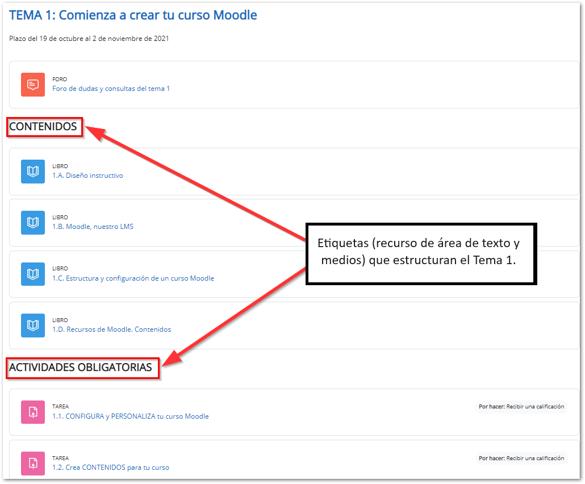Click the book icon for 1.A. Diseño instructivo
The image size is (585, 484).
tap(33, 172)
